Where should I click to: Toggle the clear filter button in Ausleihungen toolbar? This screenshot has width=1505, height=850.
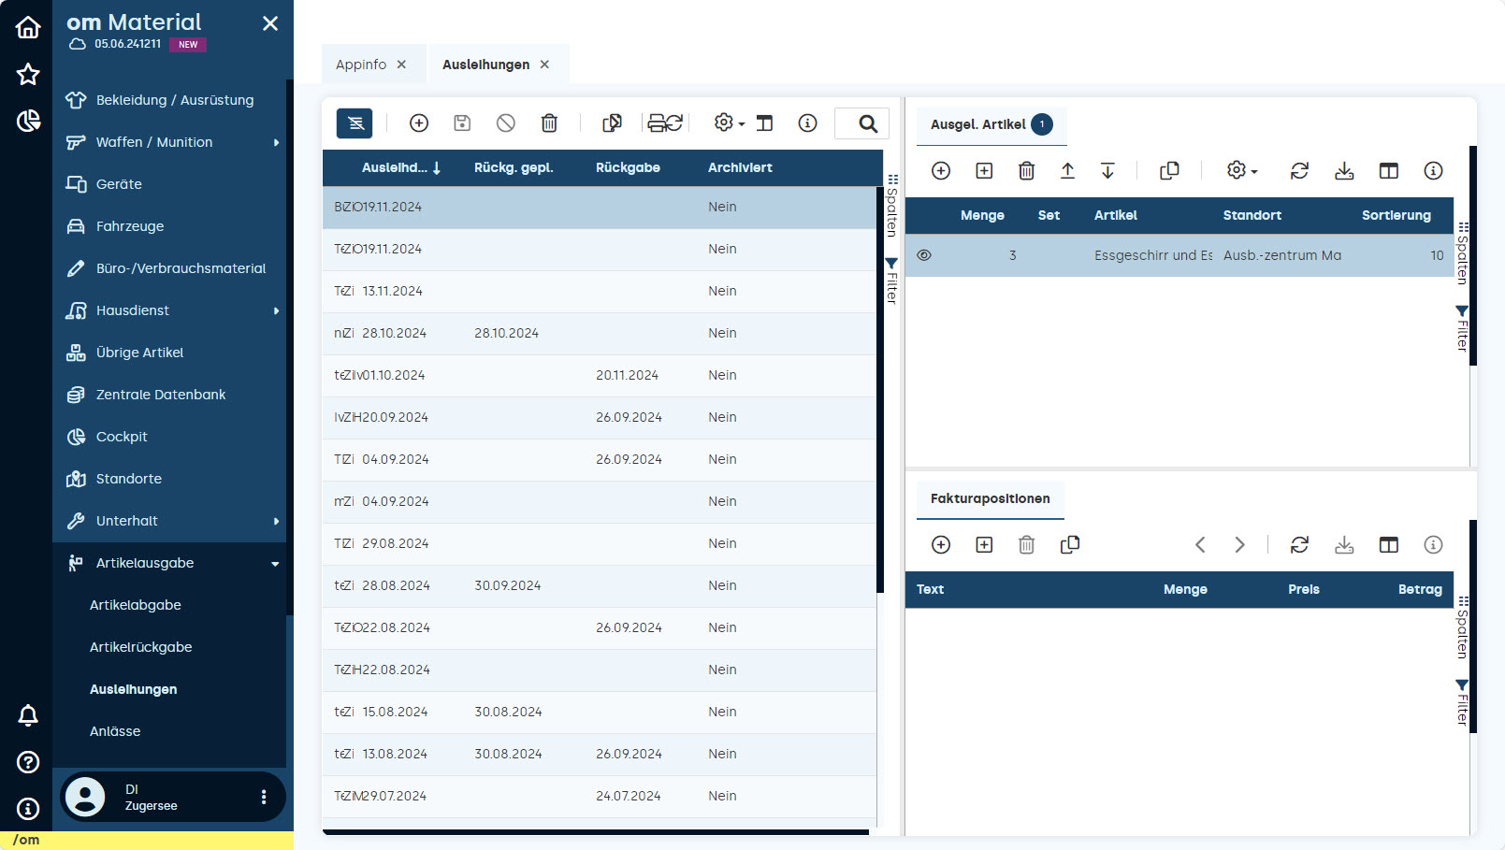pos(355,123)
